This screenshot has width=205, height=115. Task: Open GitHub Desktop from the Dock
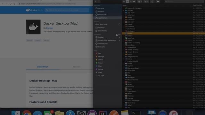tap(92, 113)
